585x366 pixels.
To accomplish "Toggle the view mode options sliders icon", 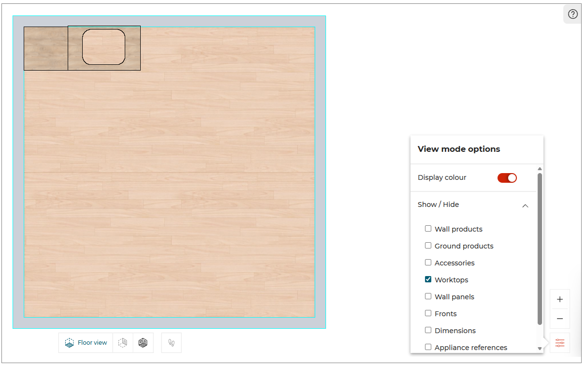I will click(x=560, y=343).
